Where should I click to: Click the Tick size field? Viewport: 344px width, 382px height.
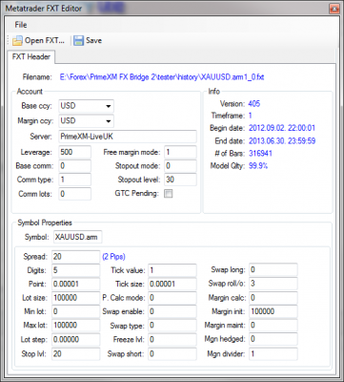coord(172,284)
